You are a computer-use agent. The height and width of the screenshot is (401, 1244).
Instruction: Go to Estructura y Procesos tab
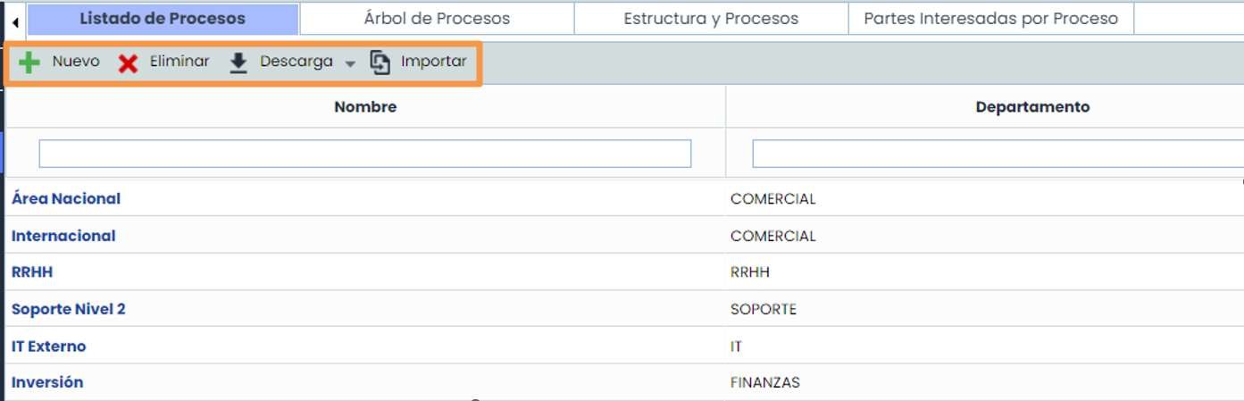tap(711, 19)
